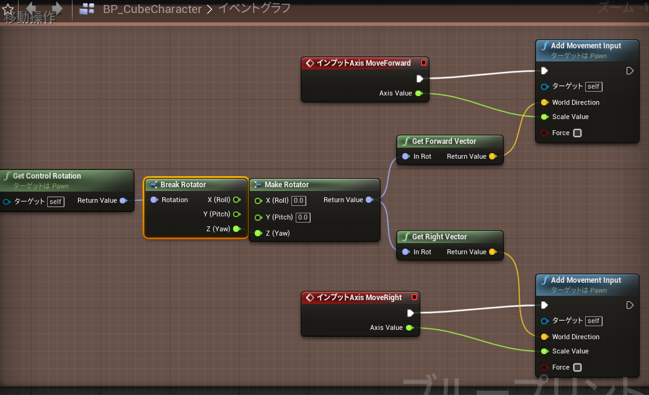Select the Make Rotator node title
The height and width of the screenshot is (395, 649).
(286, 185)
